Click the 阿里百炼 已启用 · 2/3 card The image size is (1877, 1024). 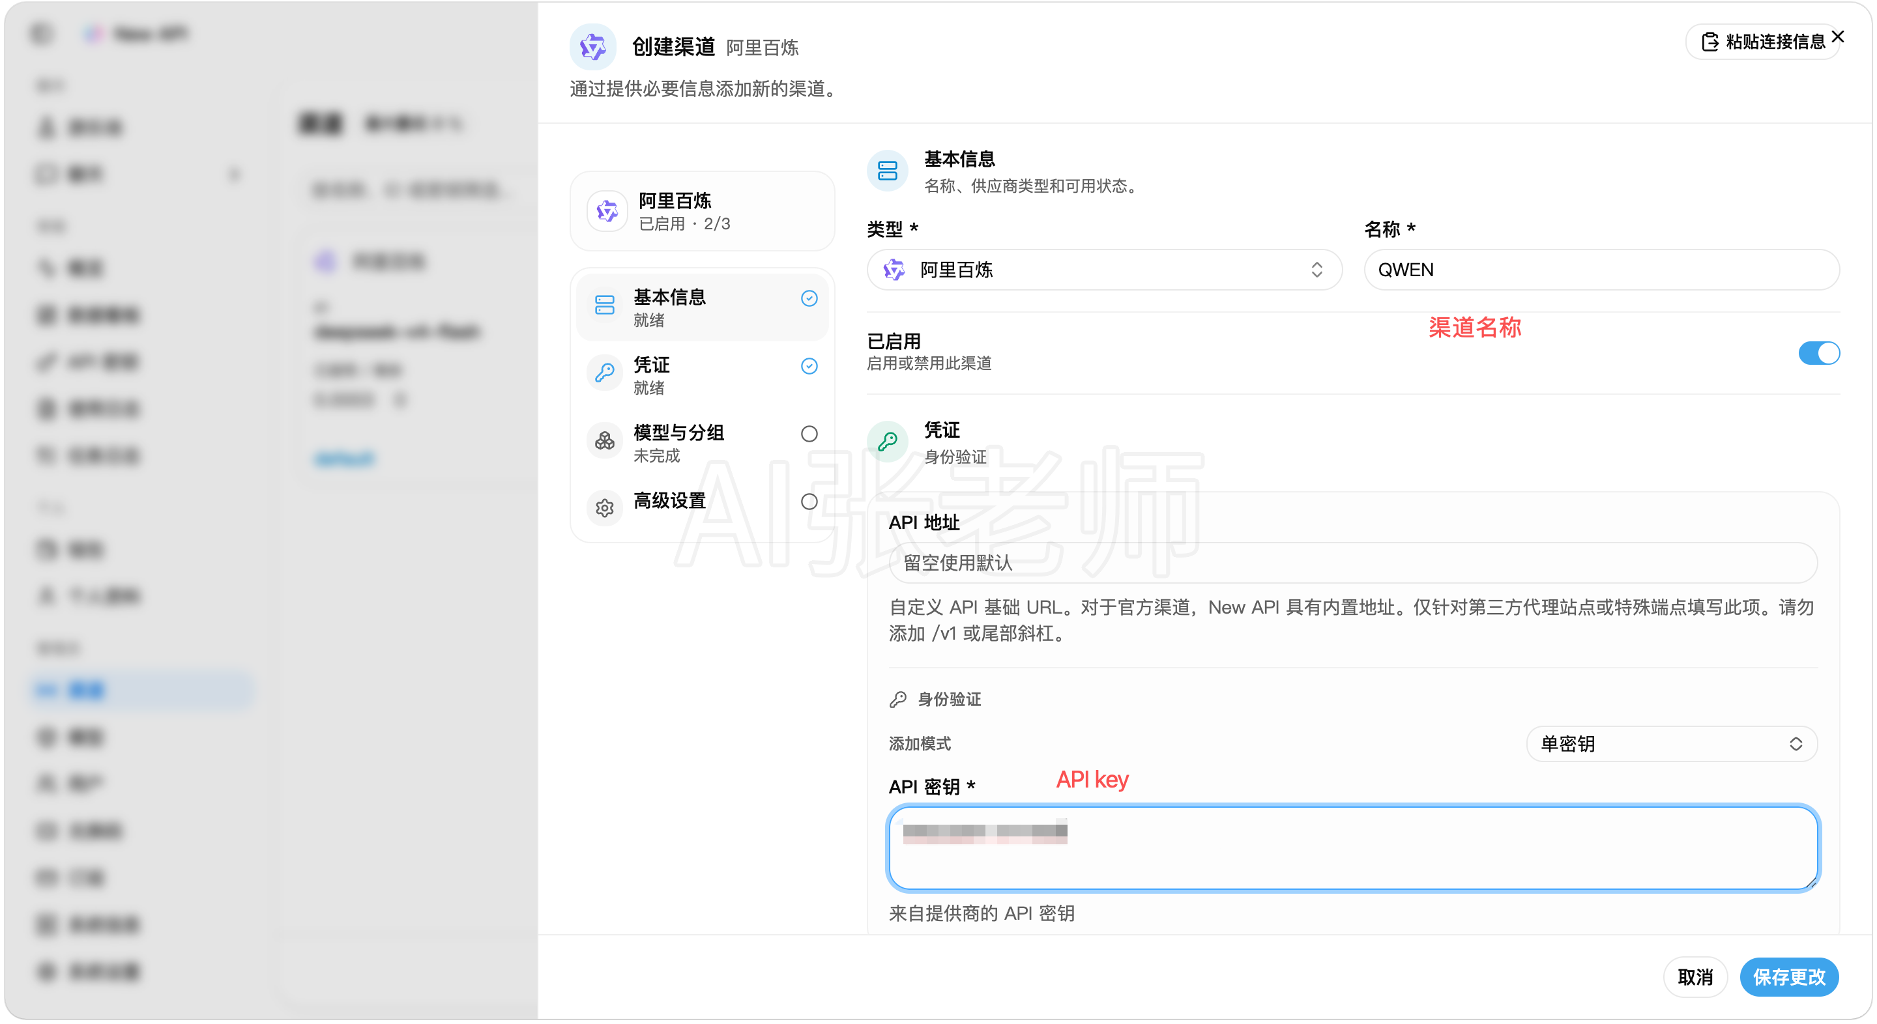tap(702, 211)
